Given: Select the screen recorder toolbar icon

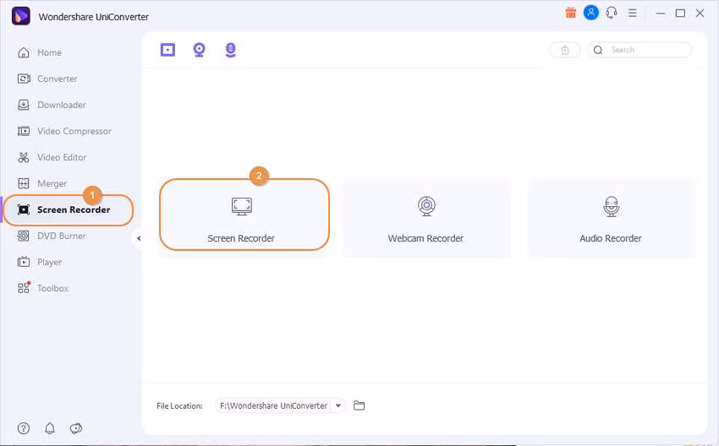Looking at the screenshot, I should [167, 50].
